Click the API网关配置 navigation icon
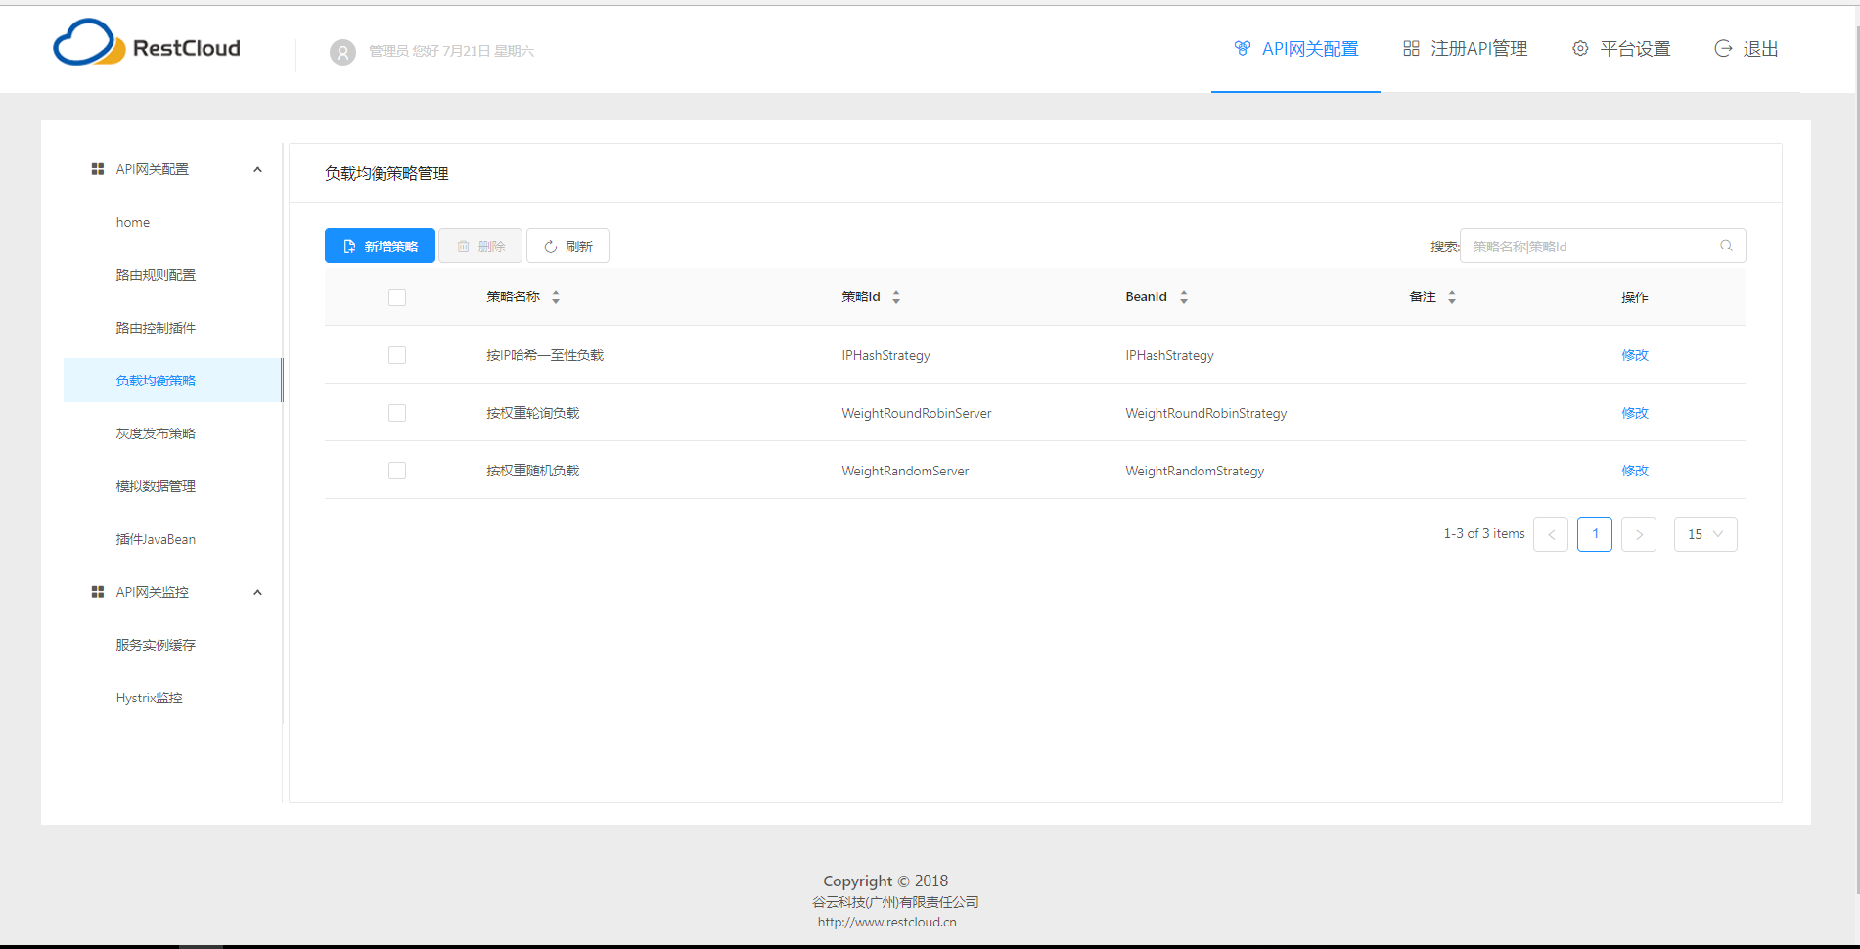 tap(1243, 47)
